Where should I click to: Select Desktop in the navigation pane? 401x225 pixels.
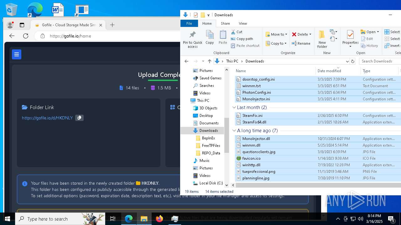(x=206, y=116)
